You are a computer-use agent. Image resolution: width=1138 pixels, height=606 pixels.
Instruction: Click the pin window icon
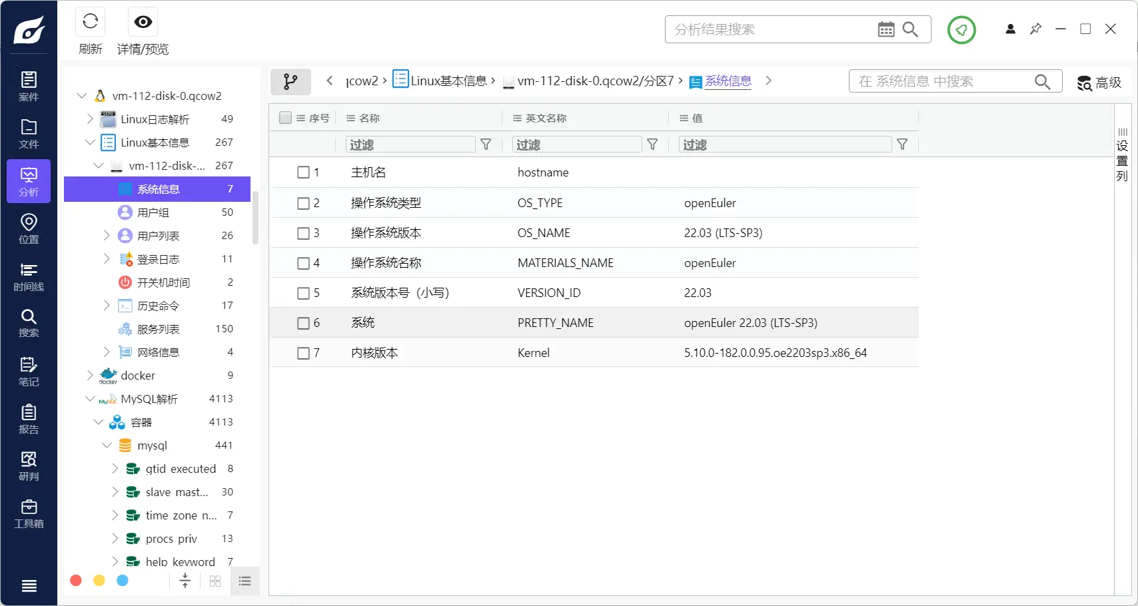1035,29
